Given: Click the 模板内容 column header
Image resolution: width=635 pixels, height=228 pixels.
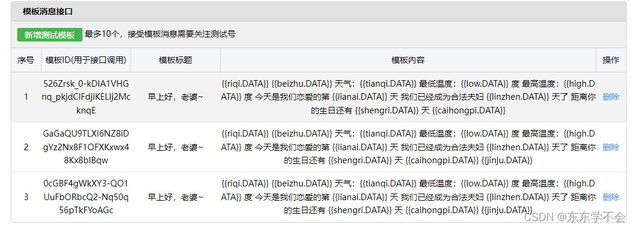Looking at the screenshot, I should click(x=408, y=61).
